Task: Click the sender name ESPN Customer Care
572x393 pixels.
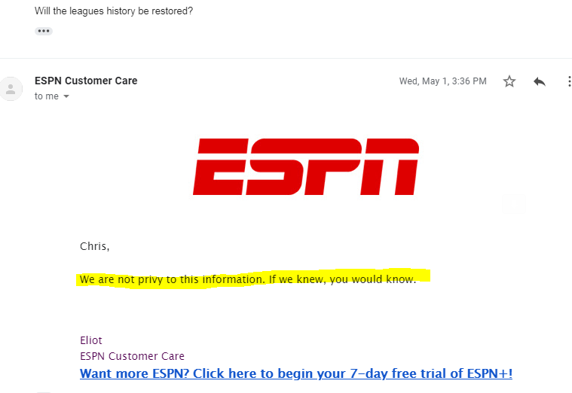Action: coord(86,81)
